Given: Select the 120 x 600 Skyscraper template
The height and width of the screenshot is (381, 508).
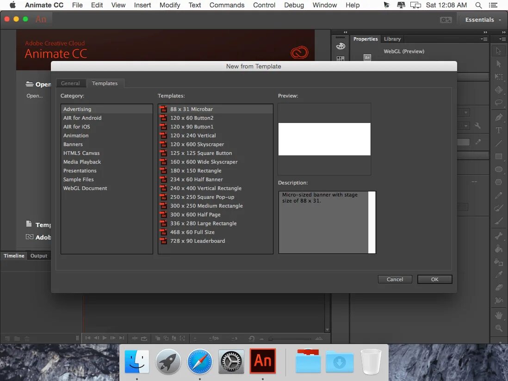Looking at the screenshot, I should pos(216,144).
